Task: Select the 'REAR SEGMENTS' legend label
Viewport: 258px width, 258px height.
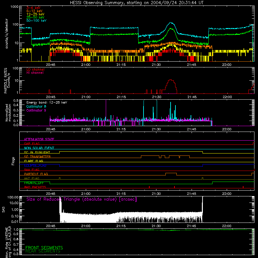Action: point(43,251)
